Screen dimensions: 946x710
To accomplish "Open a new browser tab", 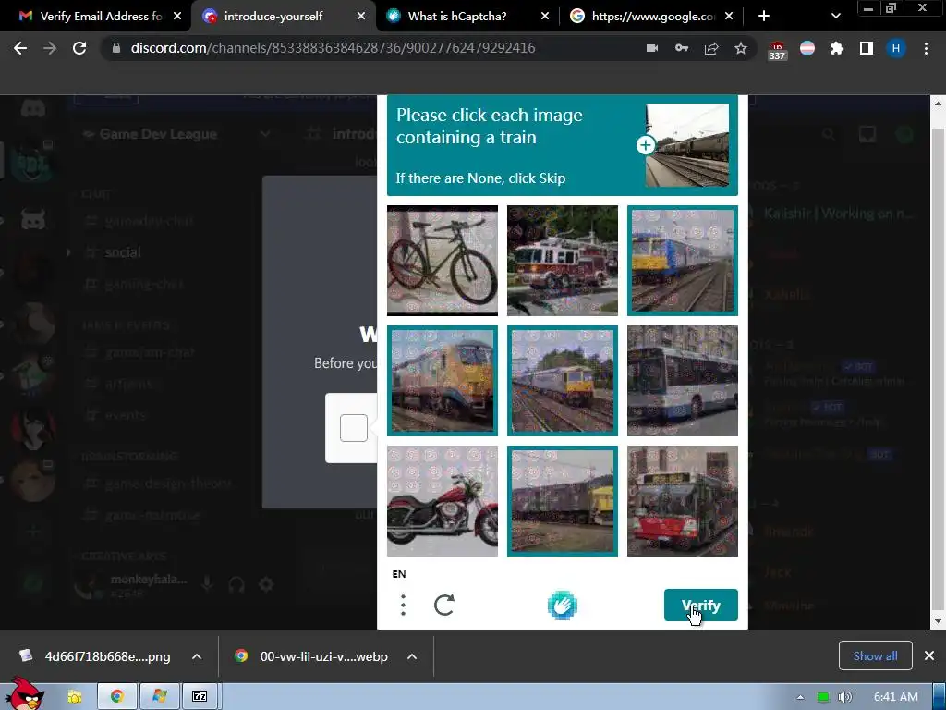I will (x=764, y=17).
